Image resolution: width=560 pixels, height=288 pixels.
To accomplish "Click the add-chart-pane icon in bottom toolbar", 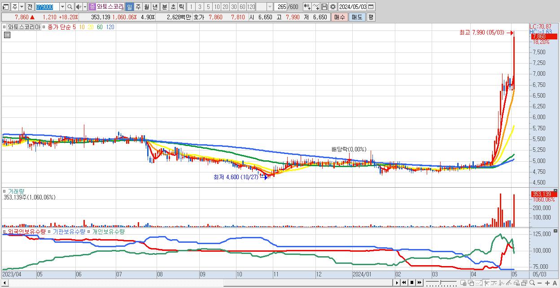I will click(x=464, y=283).
